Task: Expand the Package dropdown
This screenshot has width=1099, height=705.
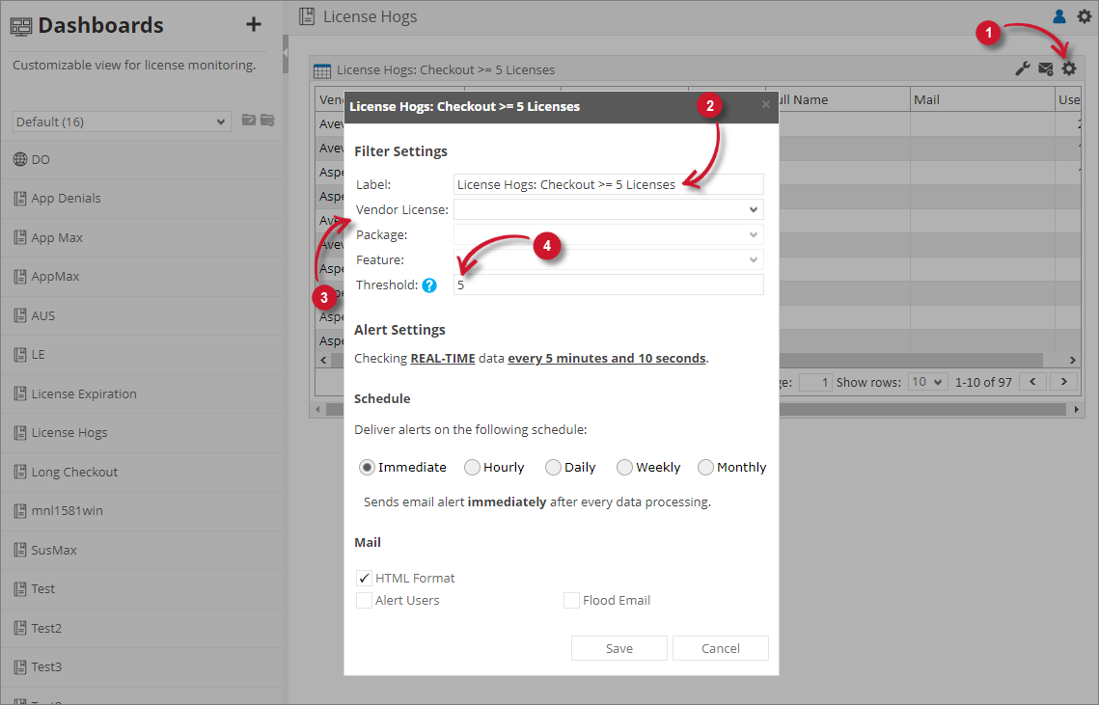Action: point(609,234)
